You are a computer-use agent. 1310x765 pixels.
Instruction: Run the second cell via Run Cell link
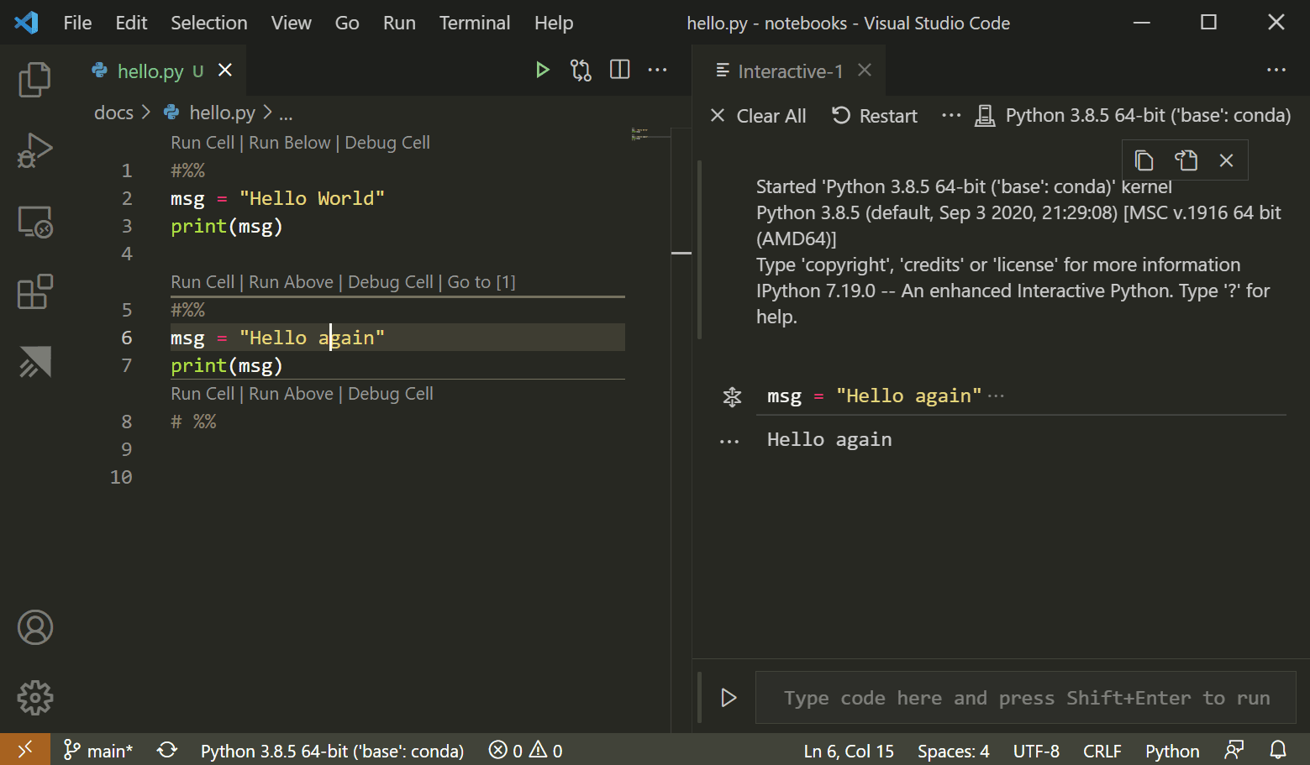tap(202, 281)
